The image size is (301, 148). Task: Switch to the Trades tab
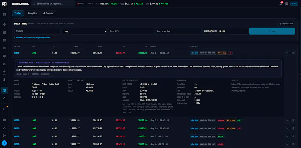18,13
